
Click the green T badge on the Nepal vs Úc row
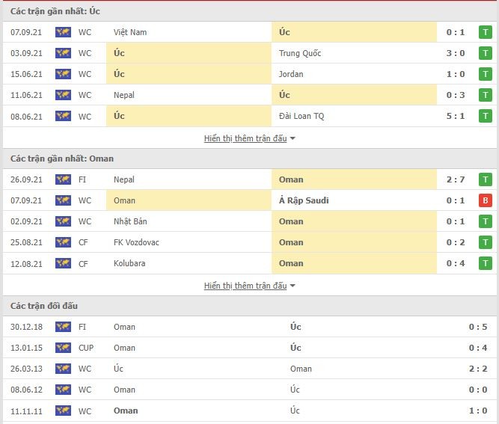pos(486,95)
